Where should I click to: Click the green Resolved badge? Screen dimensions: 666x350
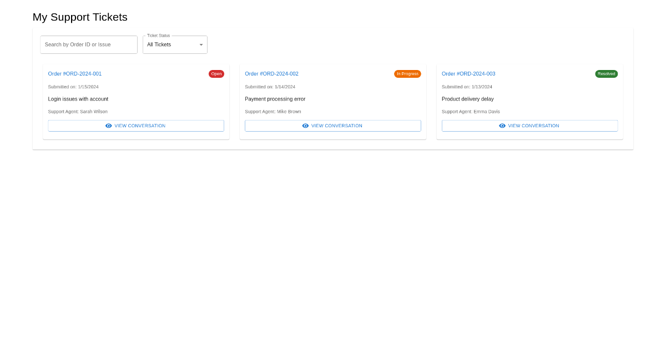pyautogui.click(x=606, y=73)
